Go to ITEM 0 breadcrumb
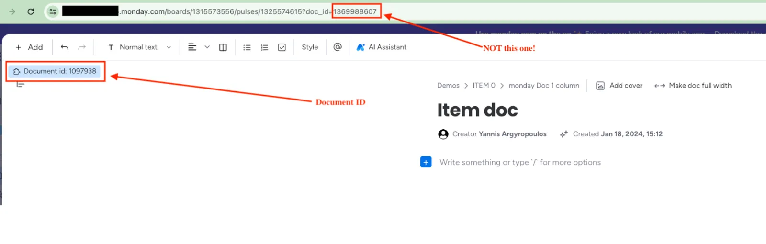The height and width of the screenshot is (244, 766). [484, 86]
